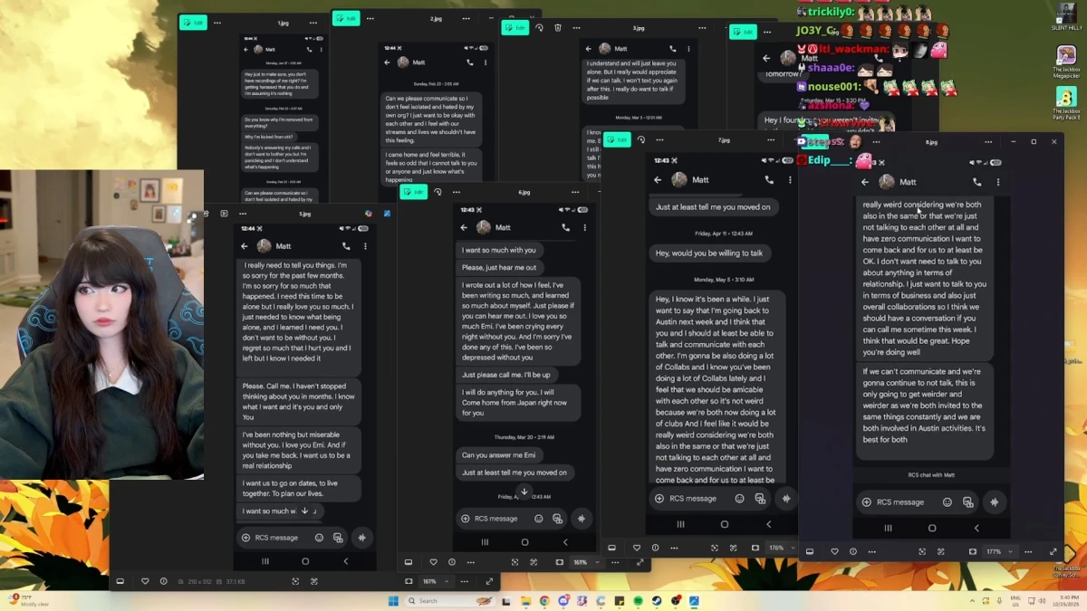
Task: Open the three-dot menu in the 8.jpg bottom bar
Action: [1028, 551]
